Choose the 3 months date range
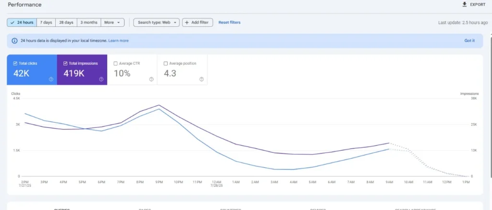This screenshot has width=492, height=210. pos(89,22)
